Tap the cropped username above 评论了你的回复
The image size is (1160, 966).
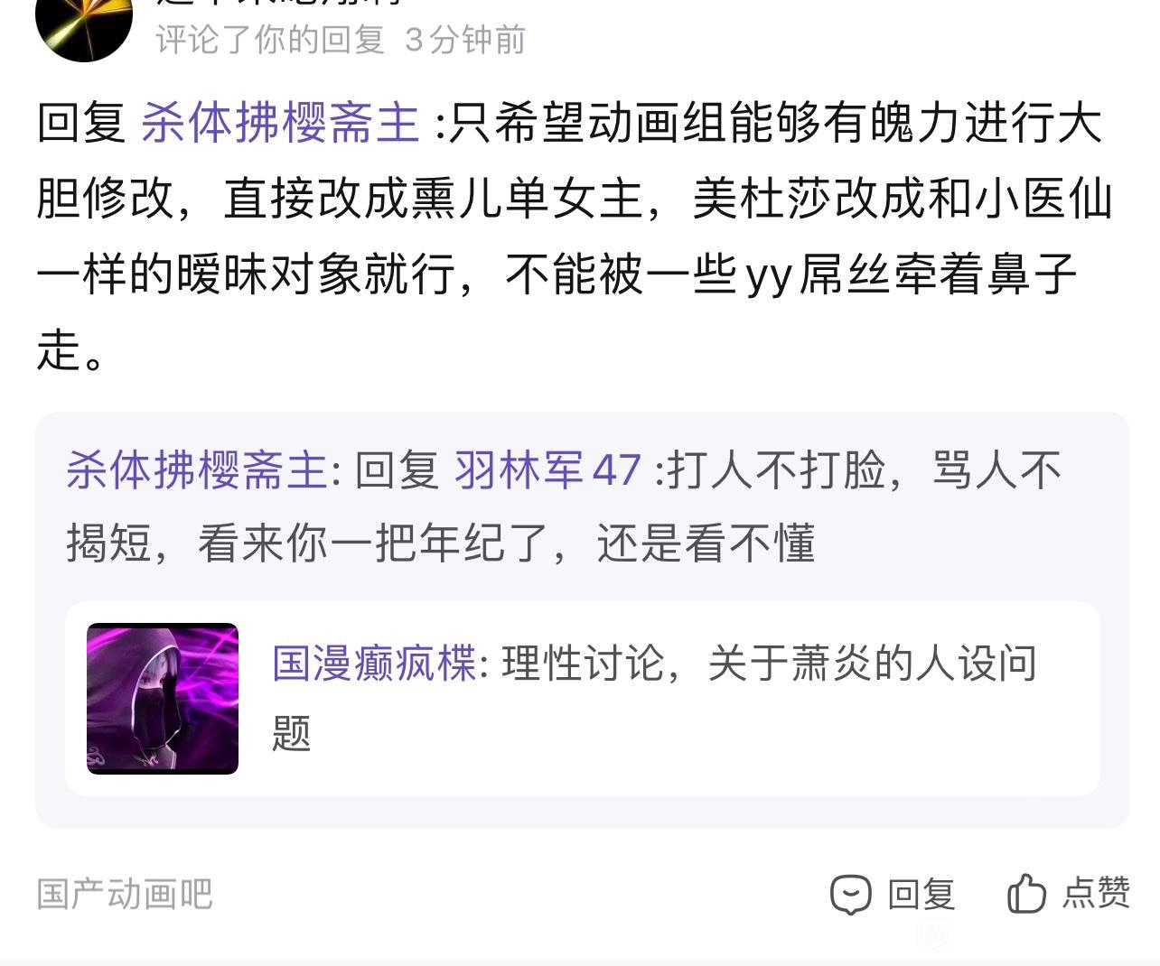tap(280, 5)
